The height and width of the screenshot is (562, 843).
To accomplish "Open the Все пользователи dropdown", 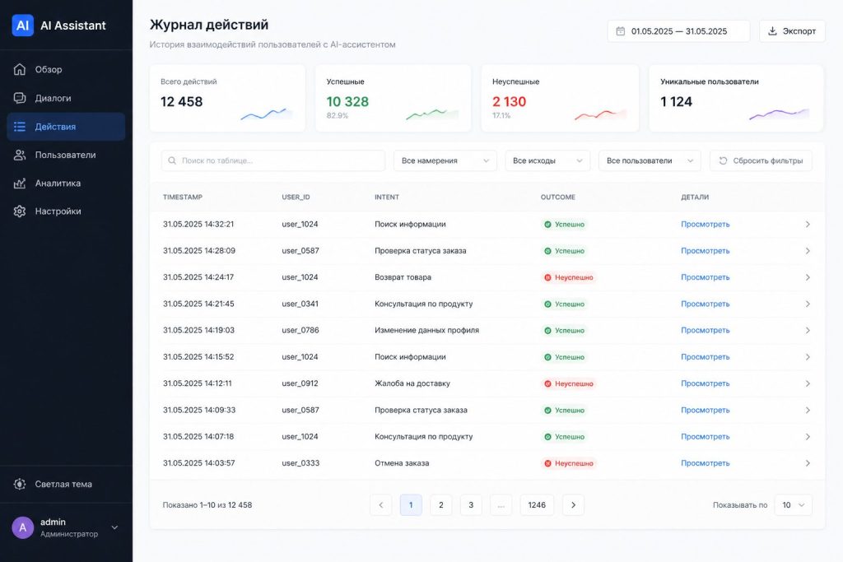I will pos(650,160).
